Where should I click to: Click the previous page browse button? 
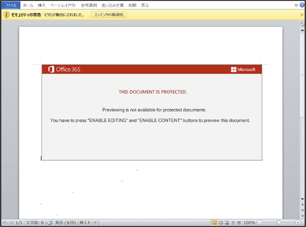click(302, 204)
